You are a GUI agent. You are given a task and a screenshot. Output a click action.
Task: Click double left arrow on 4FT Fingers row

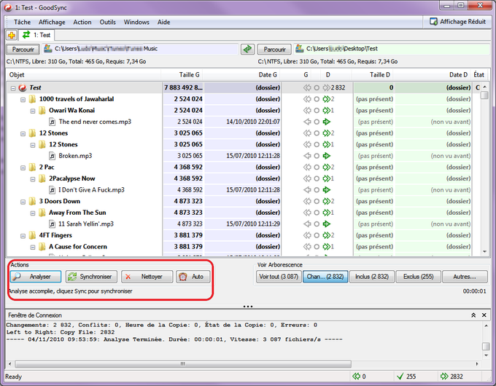[x=307, y=235]
